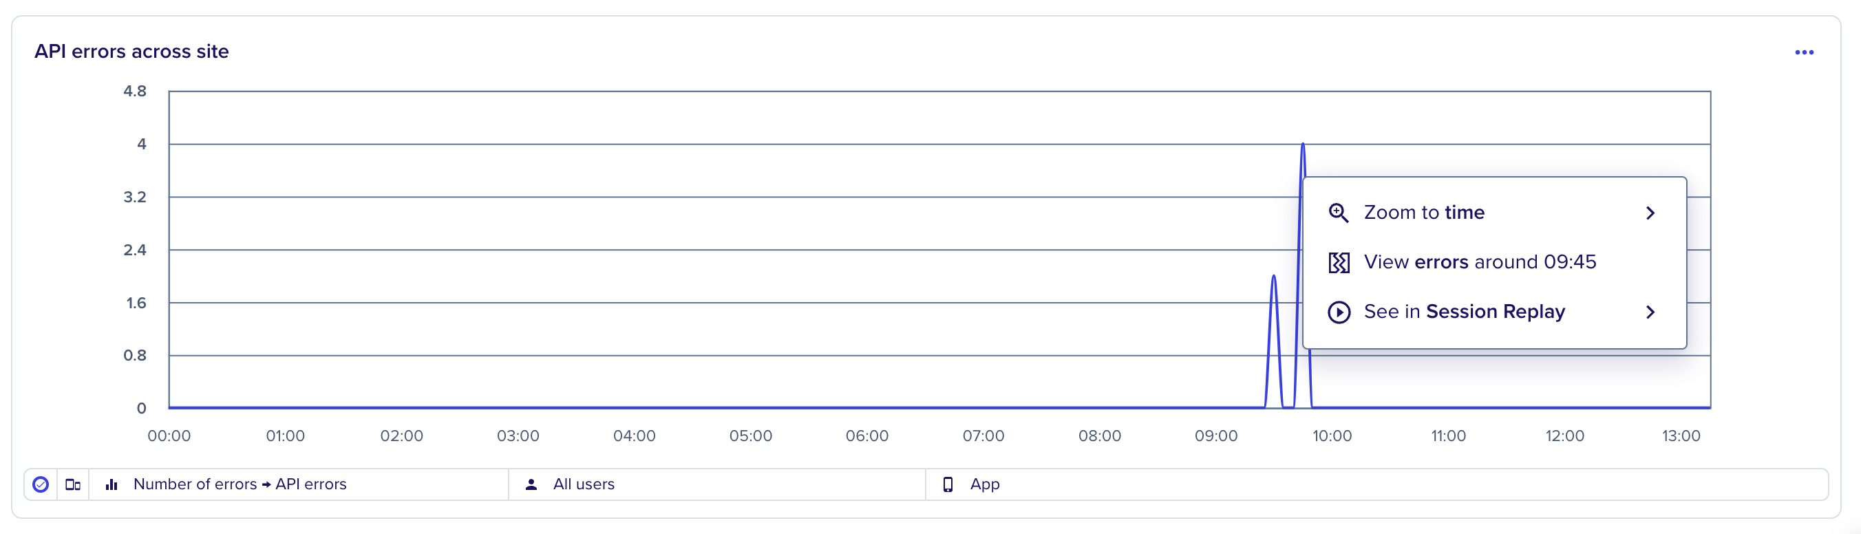Click the person icon beside All users
Image resolution: width=1861 pixels, height=534 pixels.
(531, 484)
